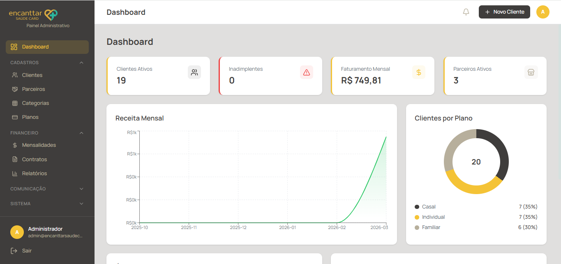Open the Relatórios menu item

[x=35, y=174]
